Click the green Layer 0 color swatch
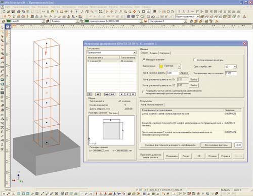The image size is (253, 196). 9,21
